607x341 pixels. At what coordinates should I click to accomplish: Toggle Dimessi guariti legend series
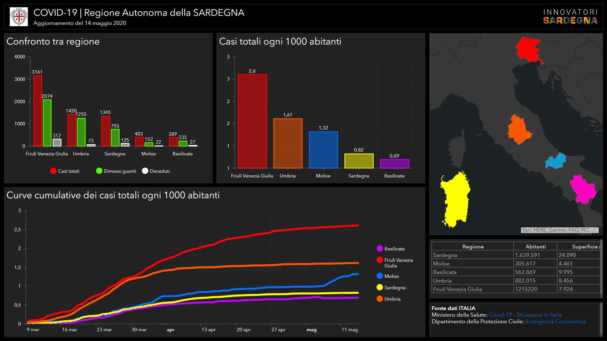click(x=116, y=171)
